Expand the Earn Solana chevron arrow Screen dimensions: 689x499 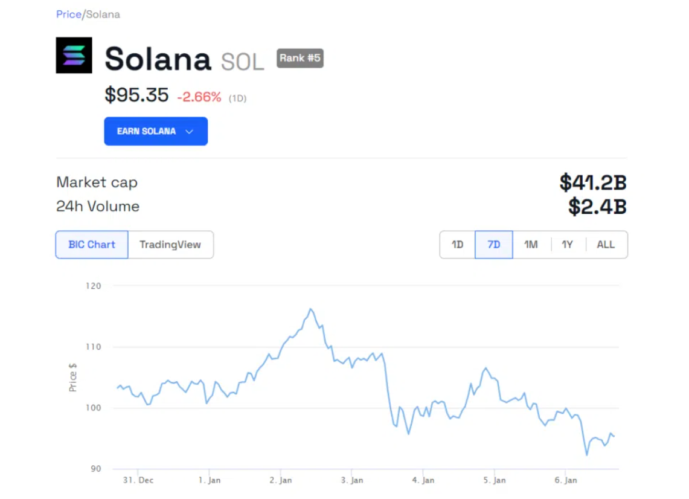point(189,132)
